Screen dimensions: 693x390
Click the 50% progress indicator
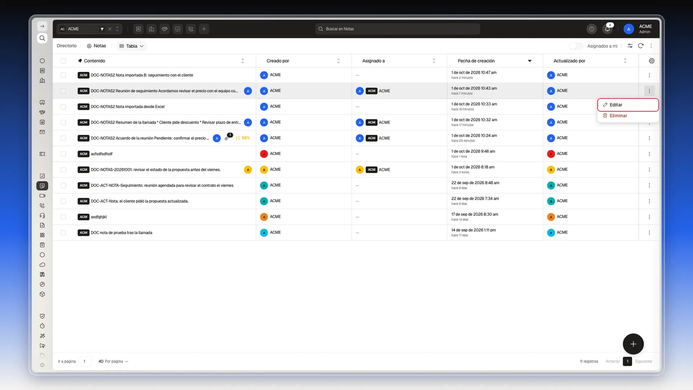[x=243, y=138]
